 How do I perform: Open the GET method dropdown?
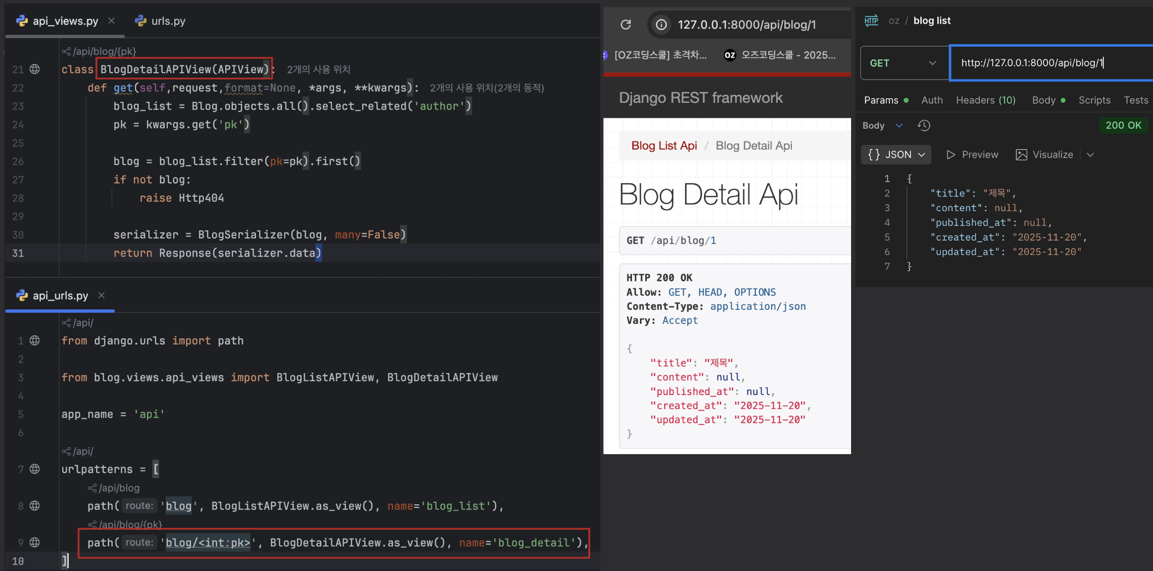tap(904, 63)
